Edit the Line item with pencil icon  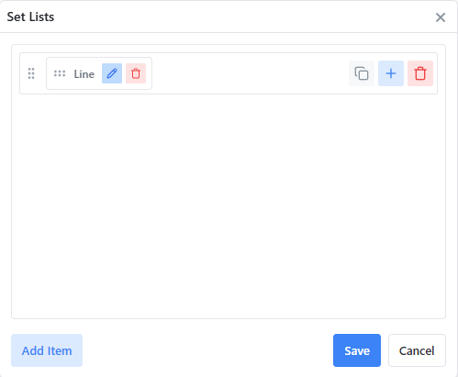[x=112, y=73]
